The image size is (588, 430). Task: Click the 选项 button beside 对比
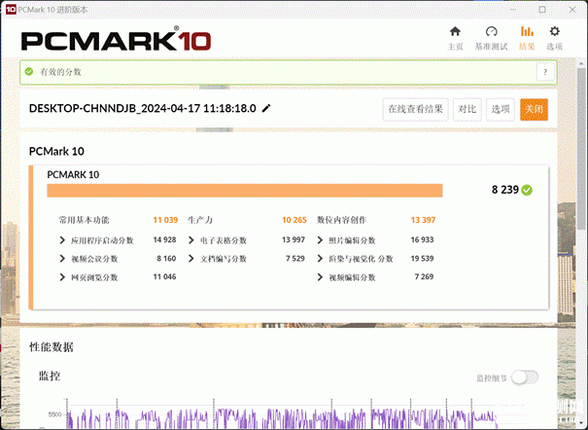click(501, 109)
